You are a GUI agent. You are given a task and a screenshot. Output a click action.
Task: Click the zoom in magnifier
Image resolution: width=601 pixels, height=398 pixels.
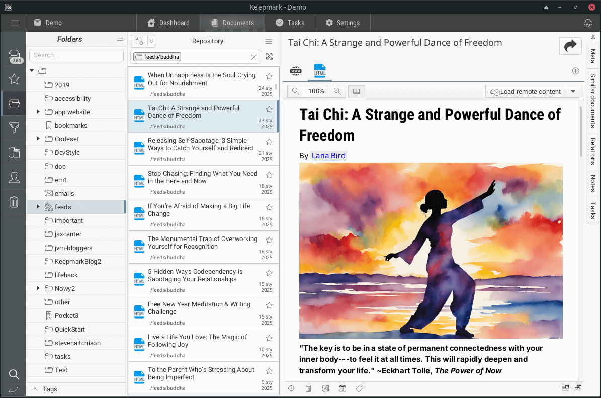337,91
